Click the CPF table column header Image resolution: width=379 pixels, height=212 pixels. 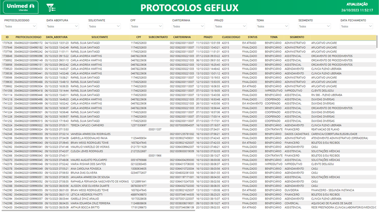[x=139, y=37]
